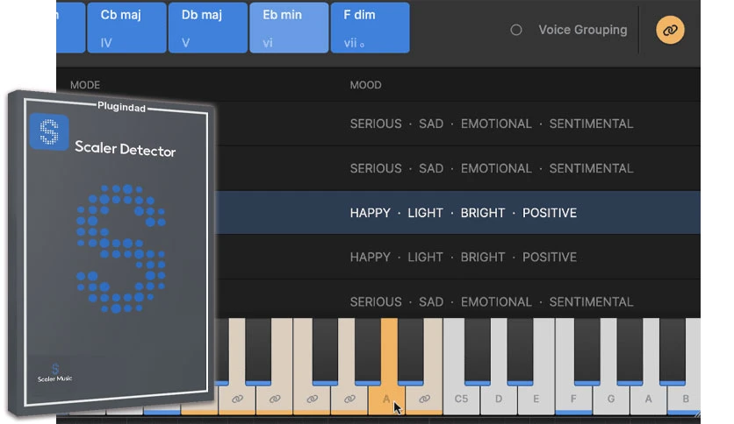Play black key between gray F and G
Screen dimensions: 734x424
point(587,351)
